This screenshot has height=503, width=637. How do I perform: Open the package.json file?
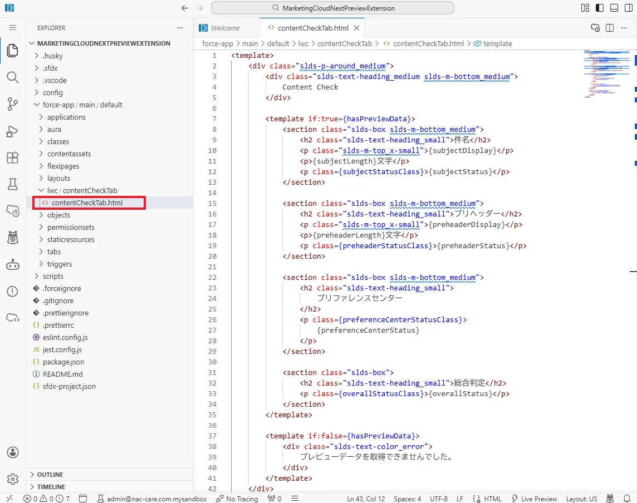(x=109, y=362)
